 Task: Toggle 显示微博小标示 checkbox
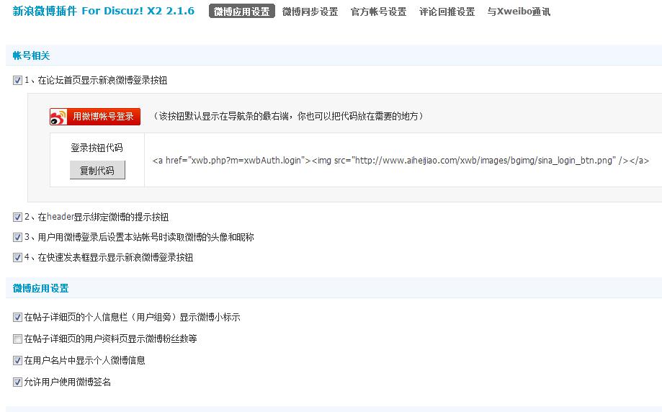click(x=17, y=317)
